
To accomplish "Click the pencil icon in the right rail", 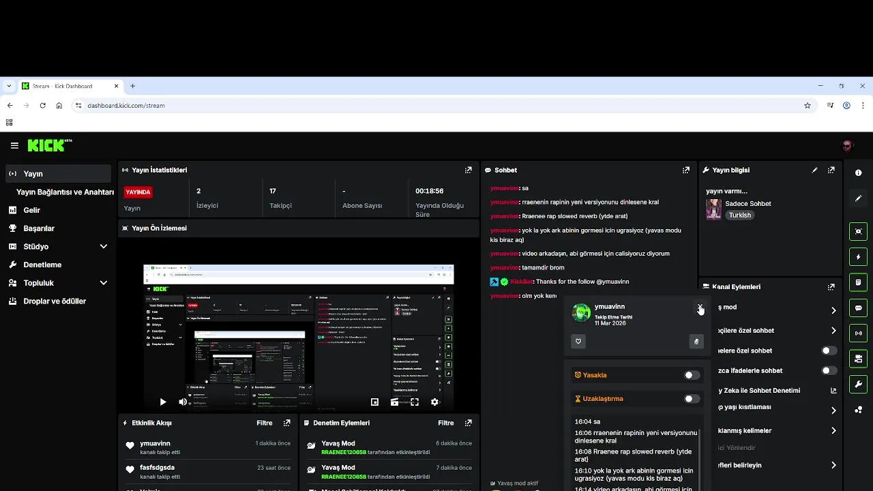I will pyautogui.click(x=859, y=198).
